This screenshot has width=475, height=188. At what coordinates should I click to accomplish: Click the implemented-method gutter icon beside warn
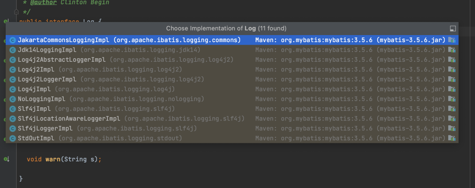click(6, 159)
